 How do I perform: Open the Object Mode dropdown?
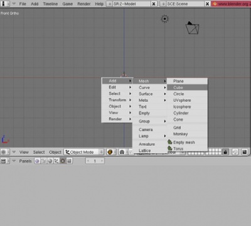pyautogui.click(x=84, y=152)
